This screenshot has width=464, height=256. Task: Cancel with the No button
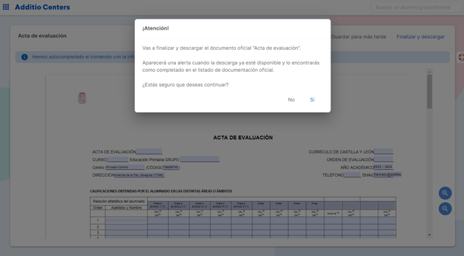291,99
